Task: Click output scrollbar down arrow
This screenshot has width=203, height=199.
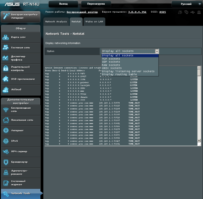Action: (199, 140)
